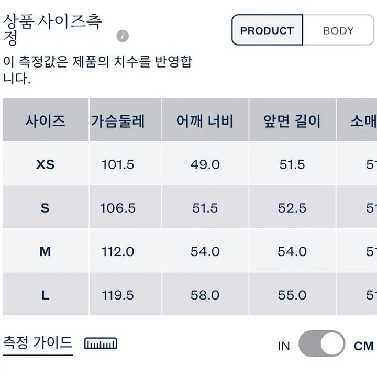Click the 사이즈 column header
The width and height of the screenshot is (377, 377).
click(x=45, y=121)
